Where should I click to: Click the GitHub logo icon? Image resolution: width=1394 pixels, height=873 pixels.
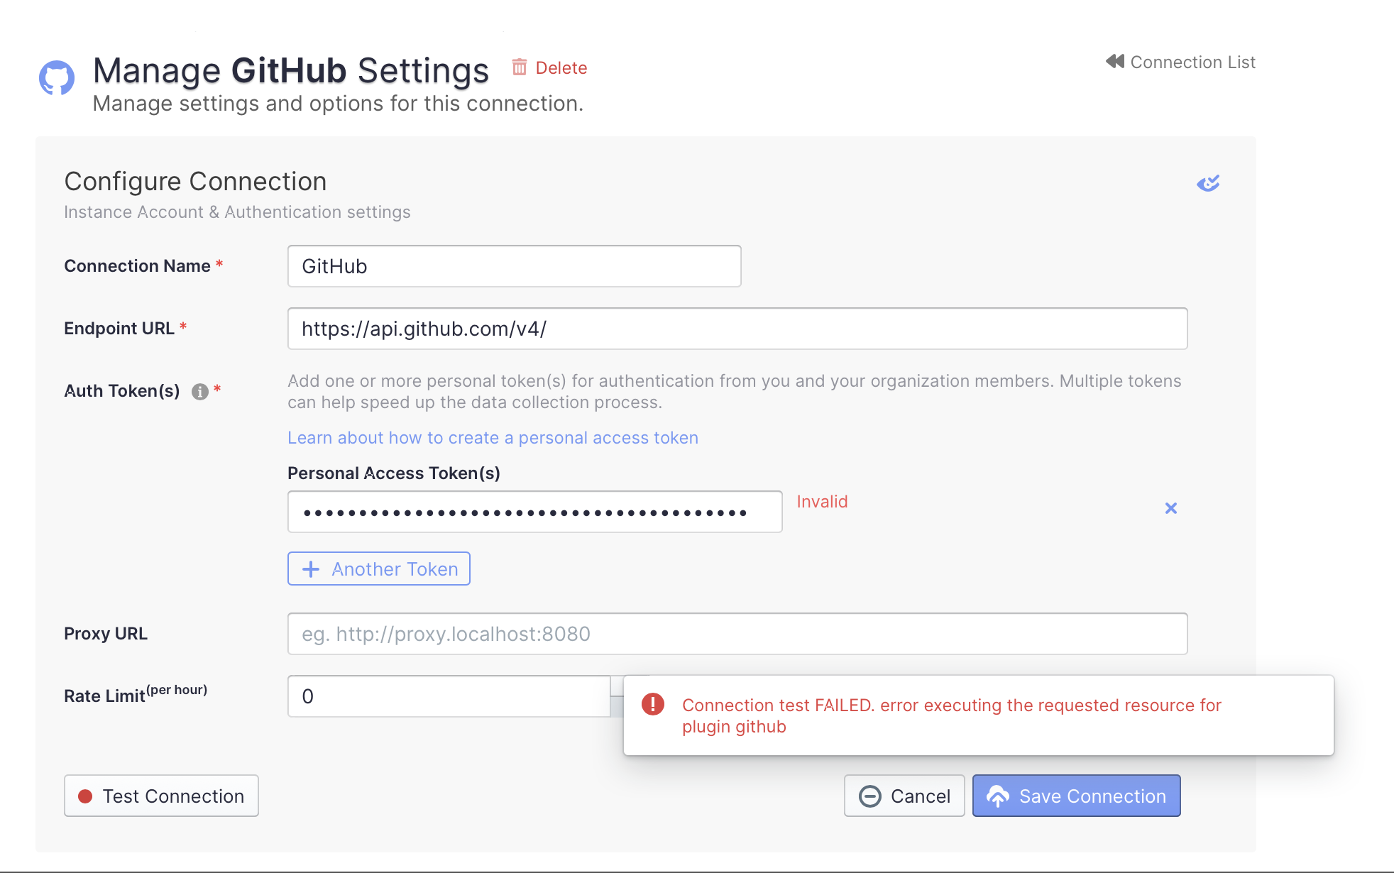click(x=57, y=78)
